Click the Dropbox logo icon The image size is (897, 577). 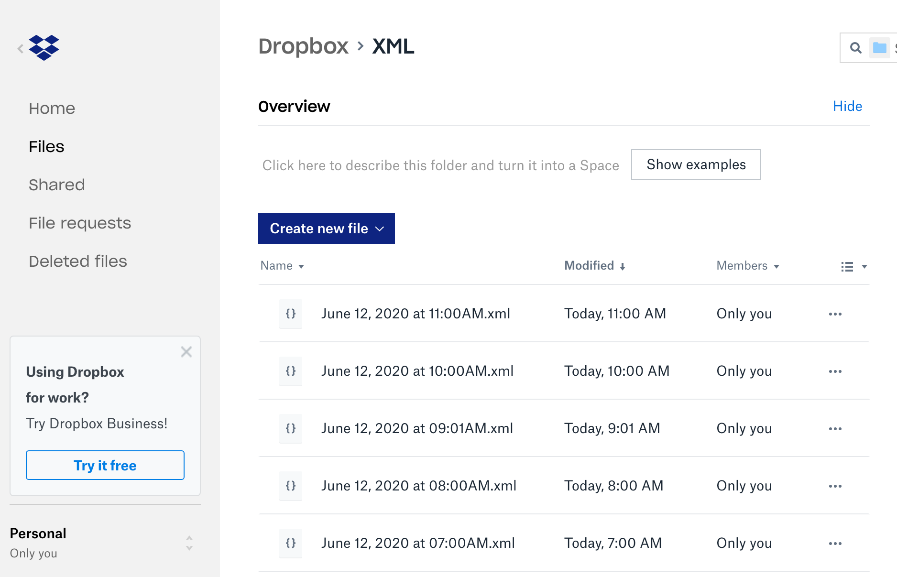[x=44, y=48]
